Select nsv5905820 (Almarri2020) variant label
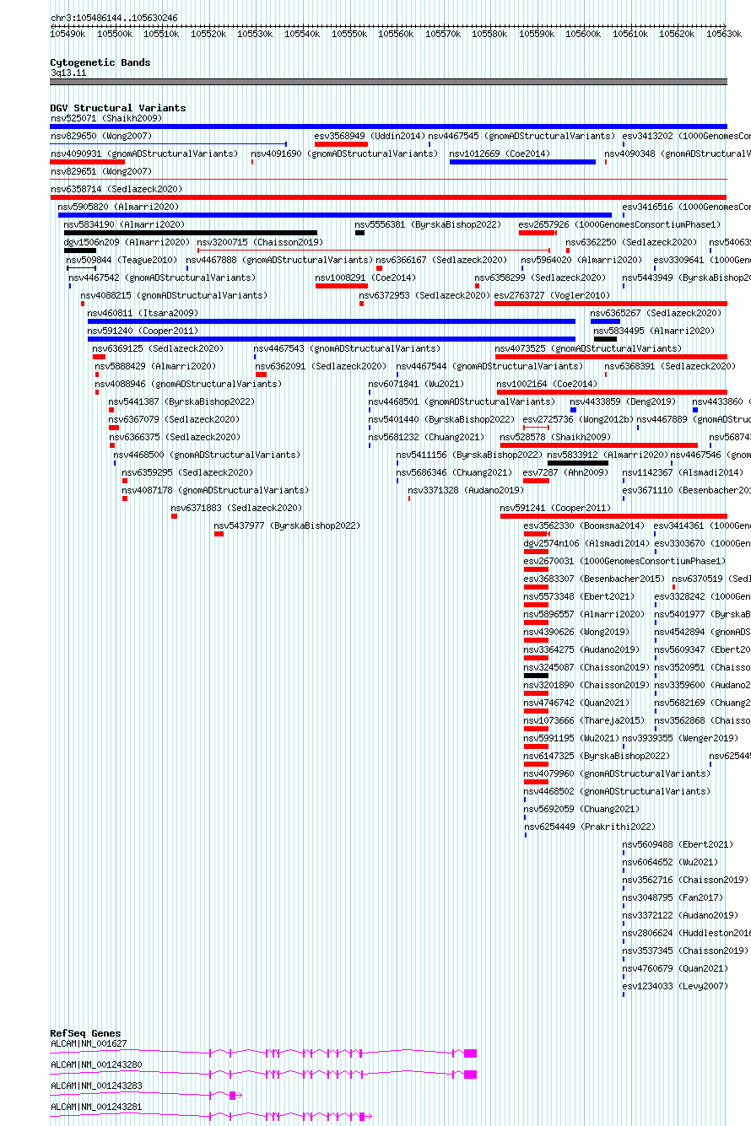 click(x=119, y=207)
